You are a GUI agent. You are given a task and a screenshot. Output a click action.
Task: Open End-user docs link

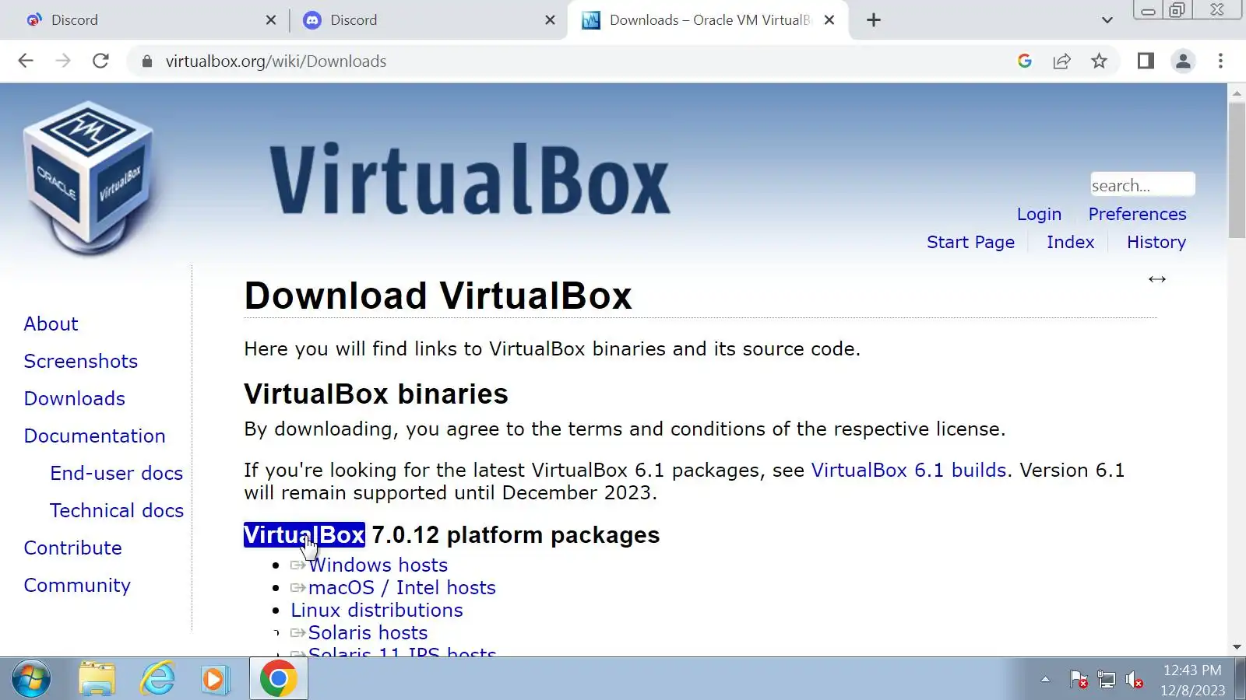(x=116, y=473)
